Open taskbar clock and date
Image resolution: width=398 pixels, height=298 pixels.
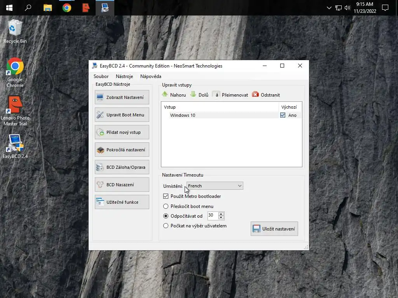(x=365, y=8)
